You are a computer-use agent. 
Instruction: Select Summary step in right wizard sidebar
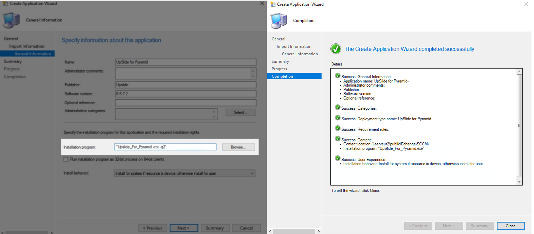[280, 61]
